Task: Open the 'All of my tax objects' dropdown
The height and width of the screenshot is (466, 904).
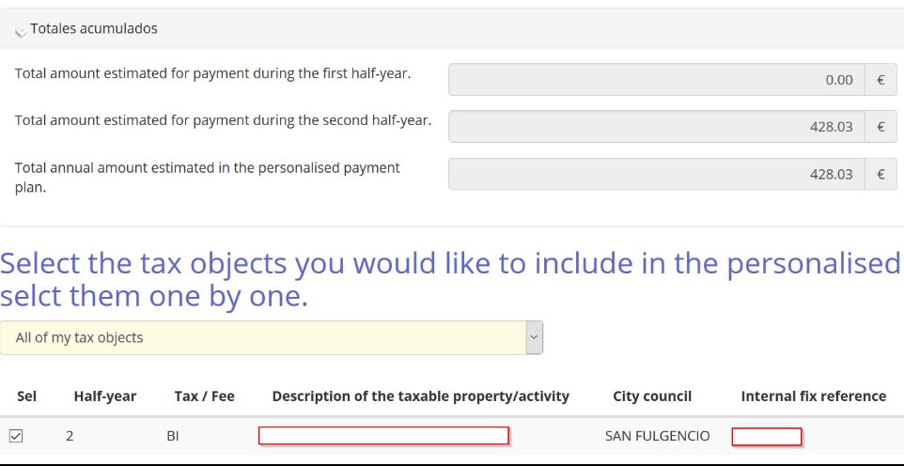Action: (x=263, y=338)
